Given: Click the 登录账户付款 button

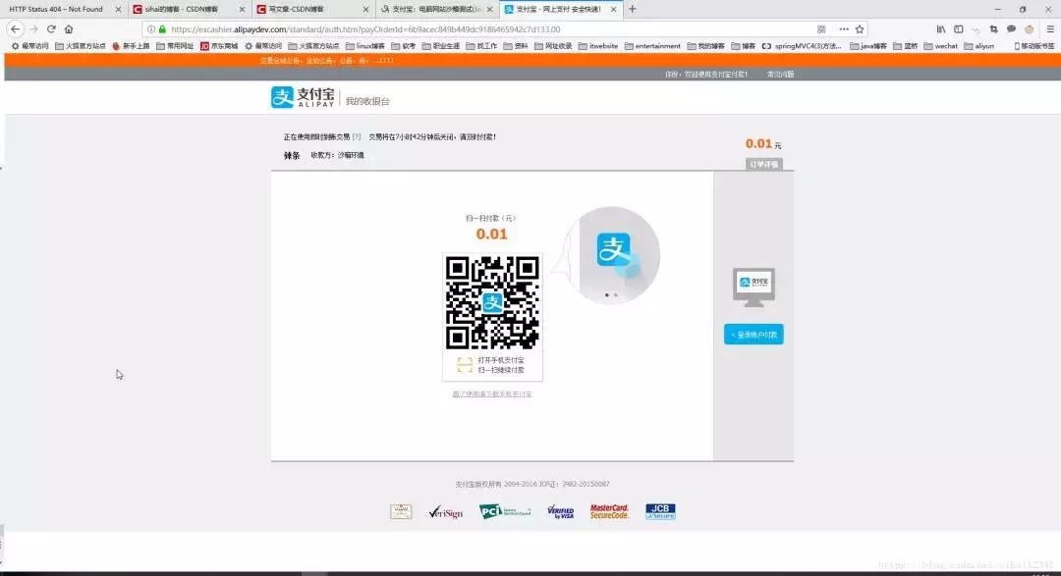Looking at the screenshot, I should click(753, 334).
